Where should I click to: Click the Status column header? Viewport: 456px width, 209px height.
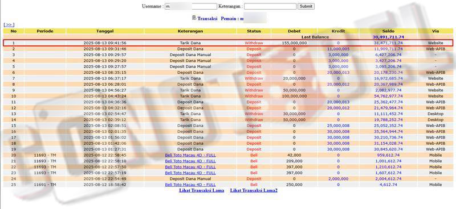point(254,31)
